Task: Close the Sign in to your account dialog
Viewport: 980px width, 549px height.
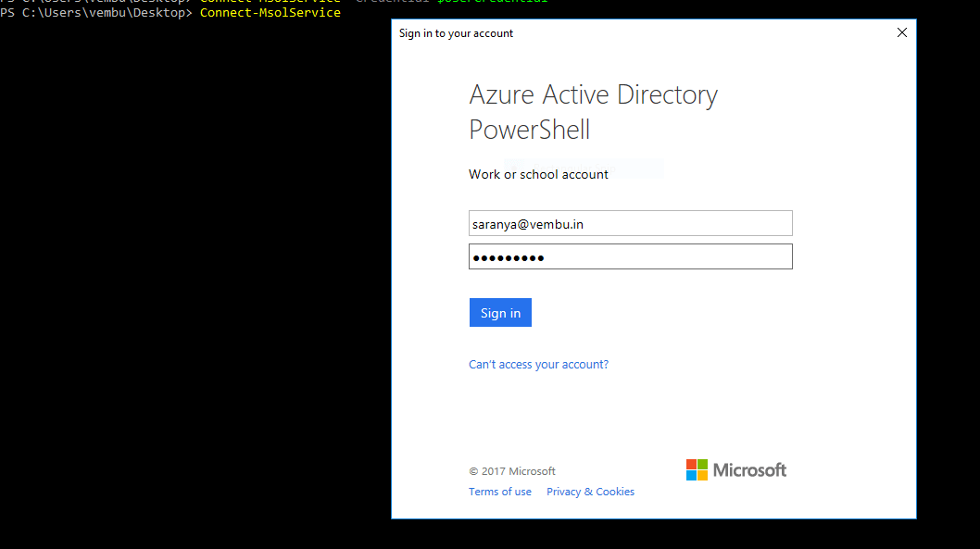Action: (902, 32)
